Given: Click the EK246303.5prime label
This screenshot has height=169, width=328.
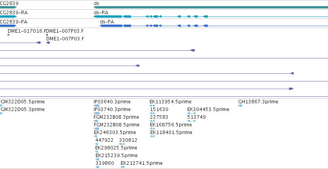Looking at the screenshot, I should [x=115, y=133].
